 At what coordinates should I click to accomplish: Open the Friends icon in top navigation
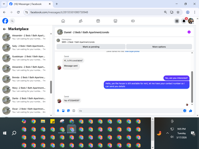click(80, 21)
